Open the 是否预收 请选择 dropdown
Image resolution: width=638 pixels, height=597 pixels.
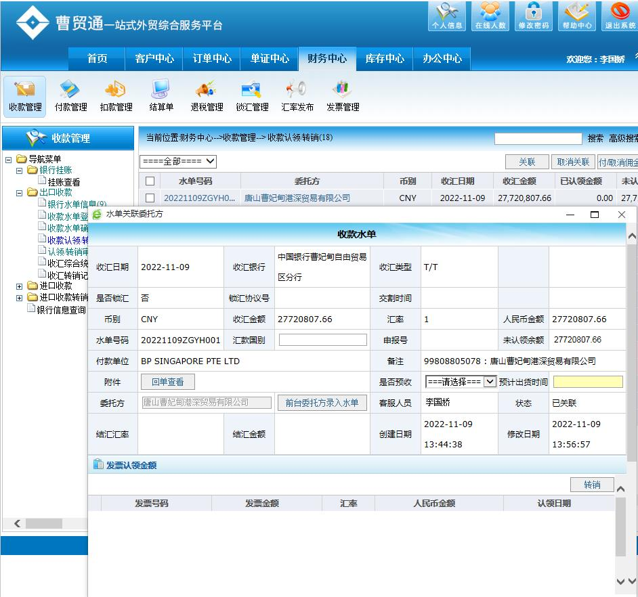click(x=461, y=382)
